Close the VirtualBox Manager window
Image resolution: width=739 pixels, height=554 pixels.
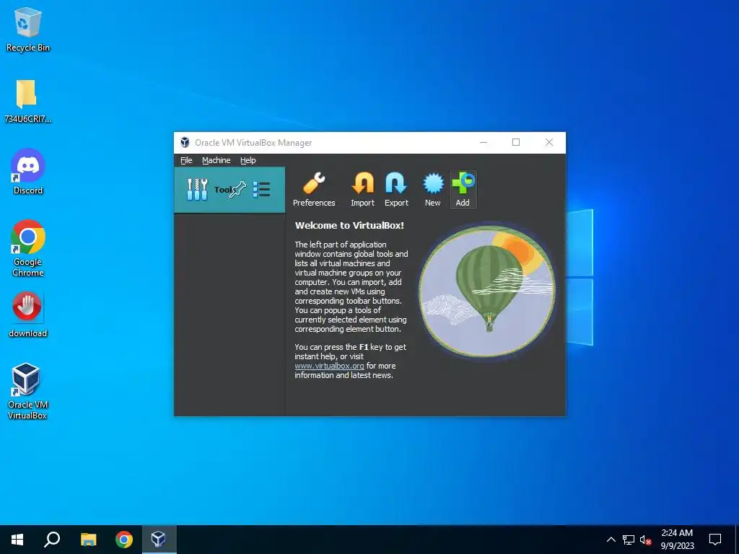(x=549, y=142)
